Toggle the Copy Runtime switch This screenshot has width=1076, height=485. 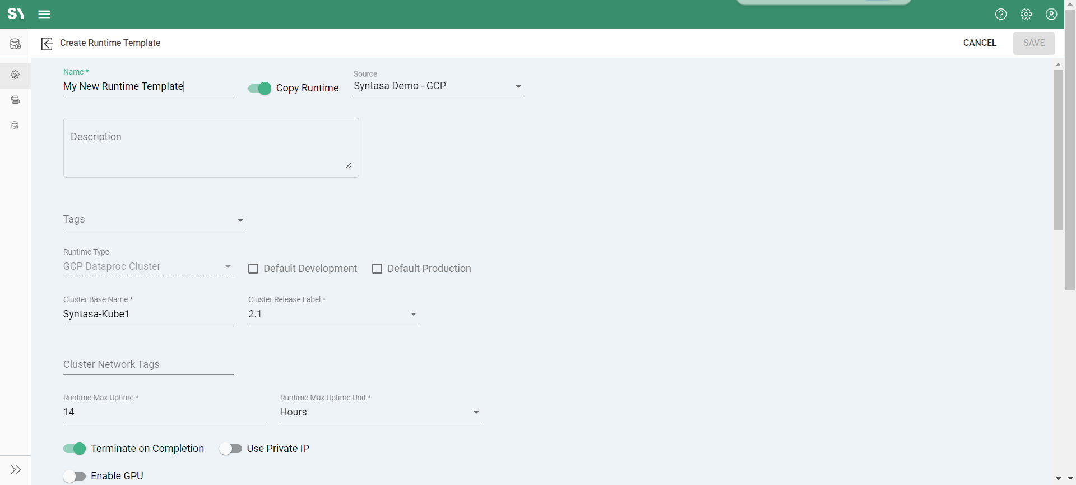click(259, 88)
